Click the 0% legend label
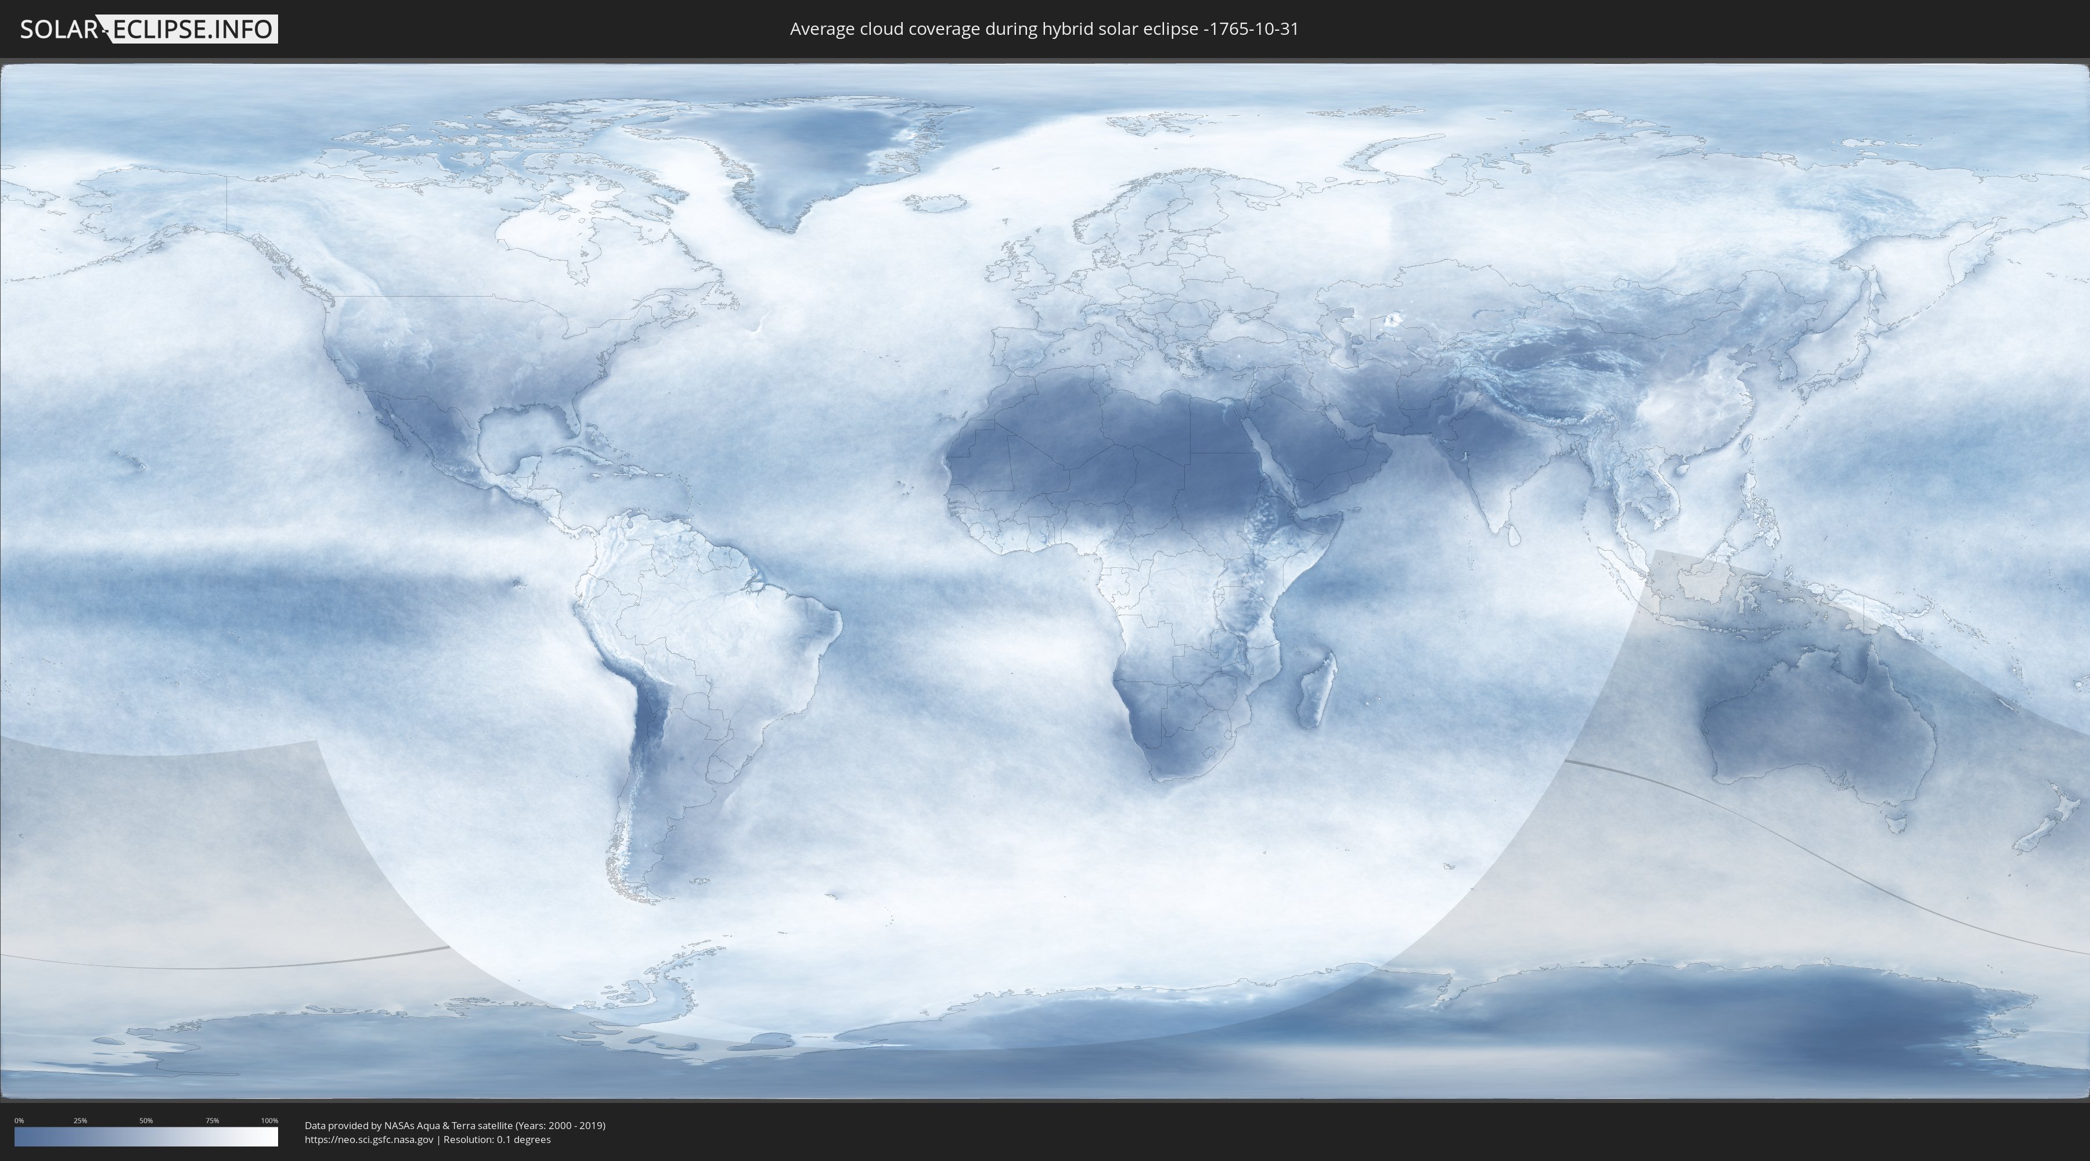Viewport: 2090px width, 1161px height. click(19, 1120)
